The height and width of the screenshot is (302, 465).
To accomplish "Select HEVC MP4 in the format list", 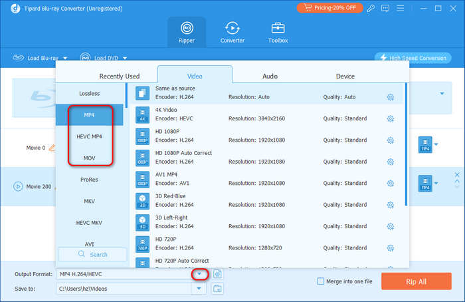I will [x=89, y=136].
